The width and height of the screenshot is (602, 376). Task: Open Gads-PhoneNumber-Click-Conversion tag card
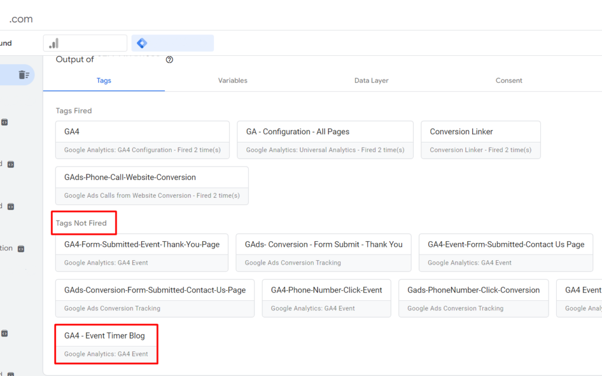[473, 298]
